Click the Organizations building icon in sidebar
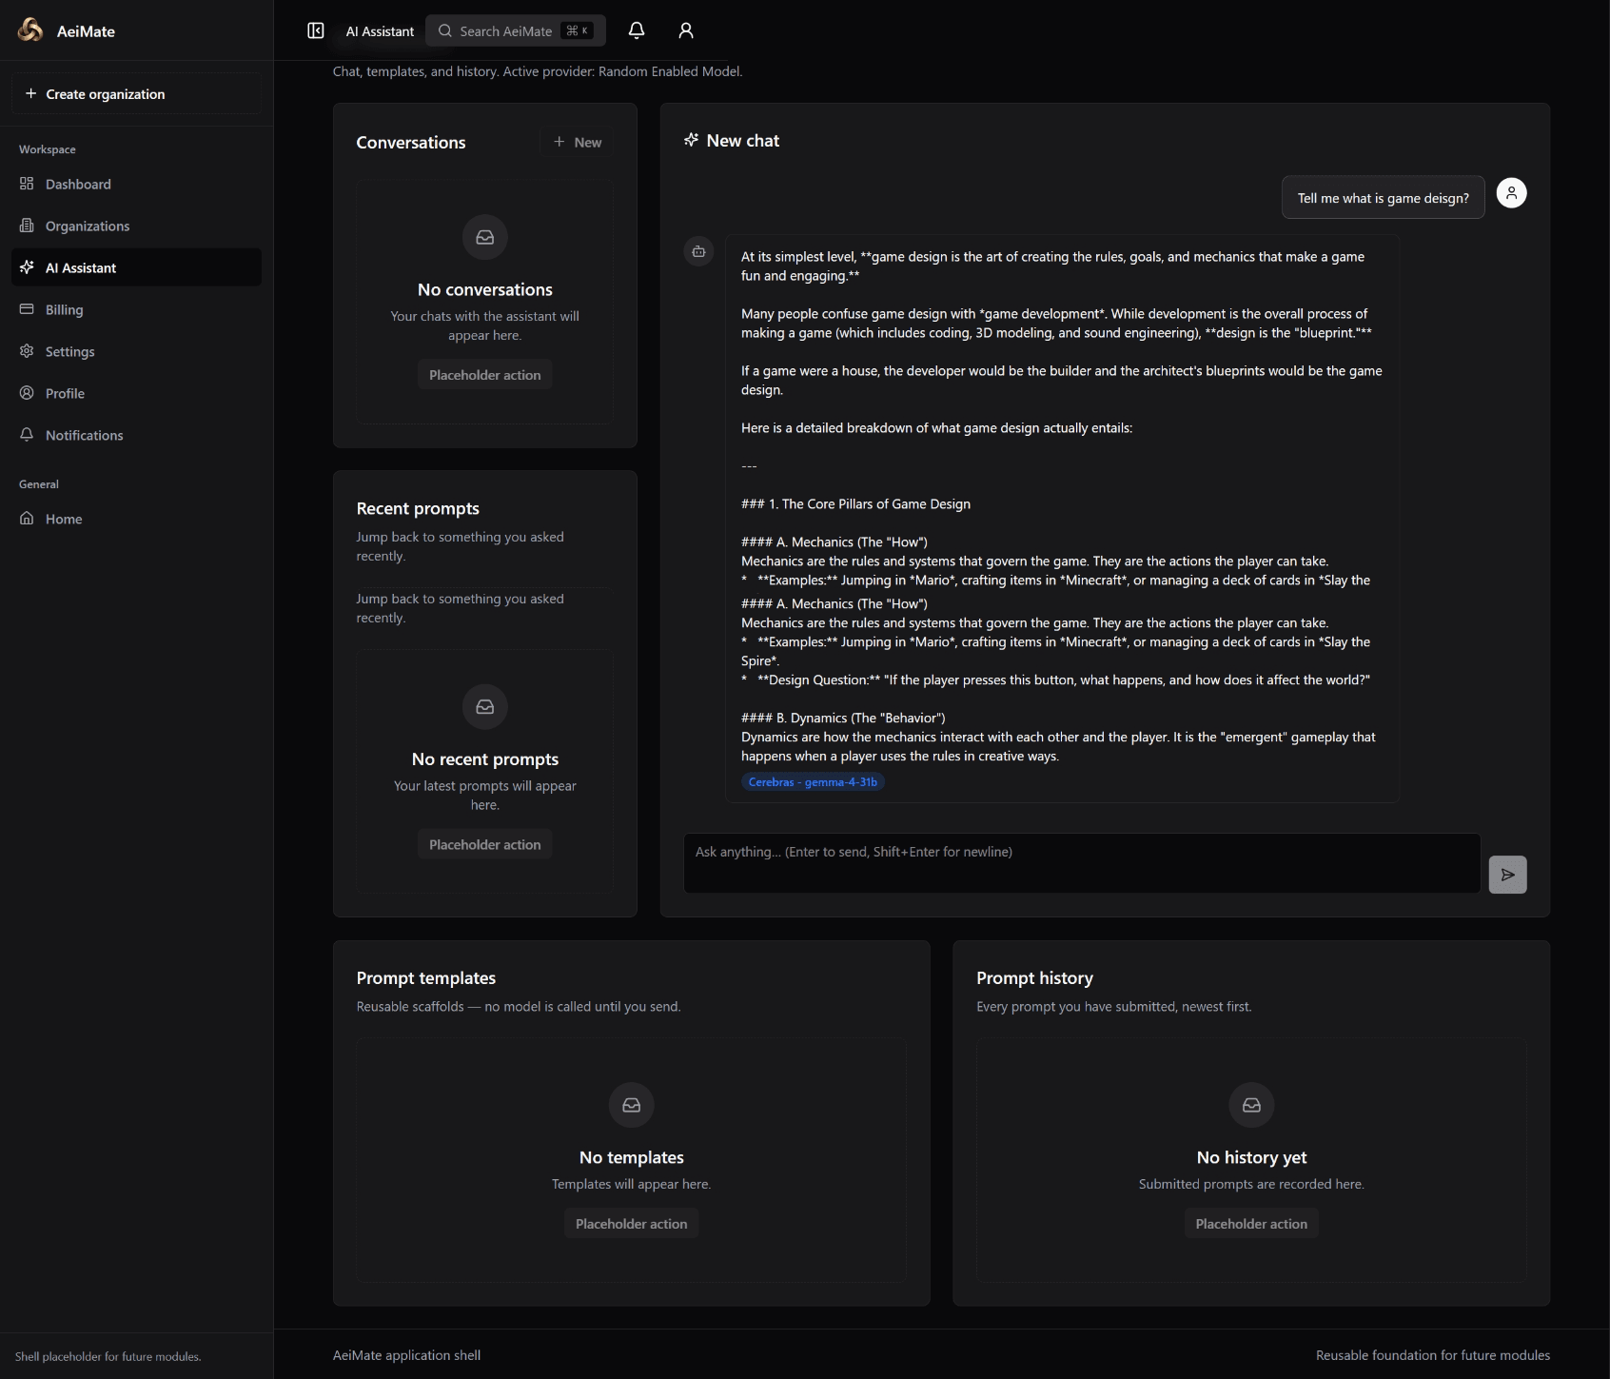 coord(27,226)
